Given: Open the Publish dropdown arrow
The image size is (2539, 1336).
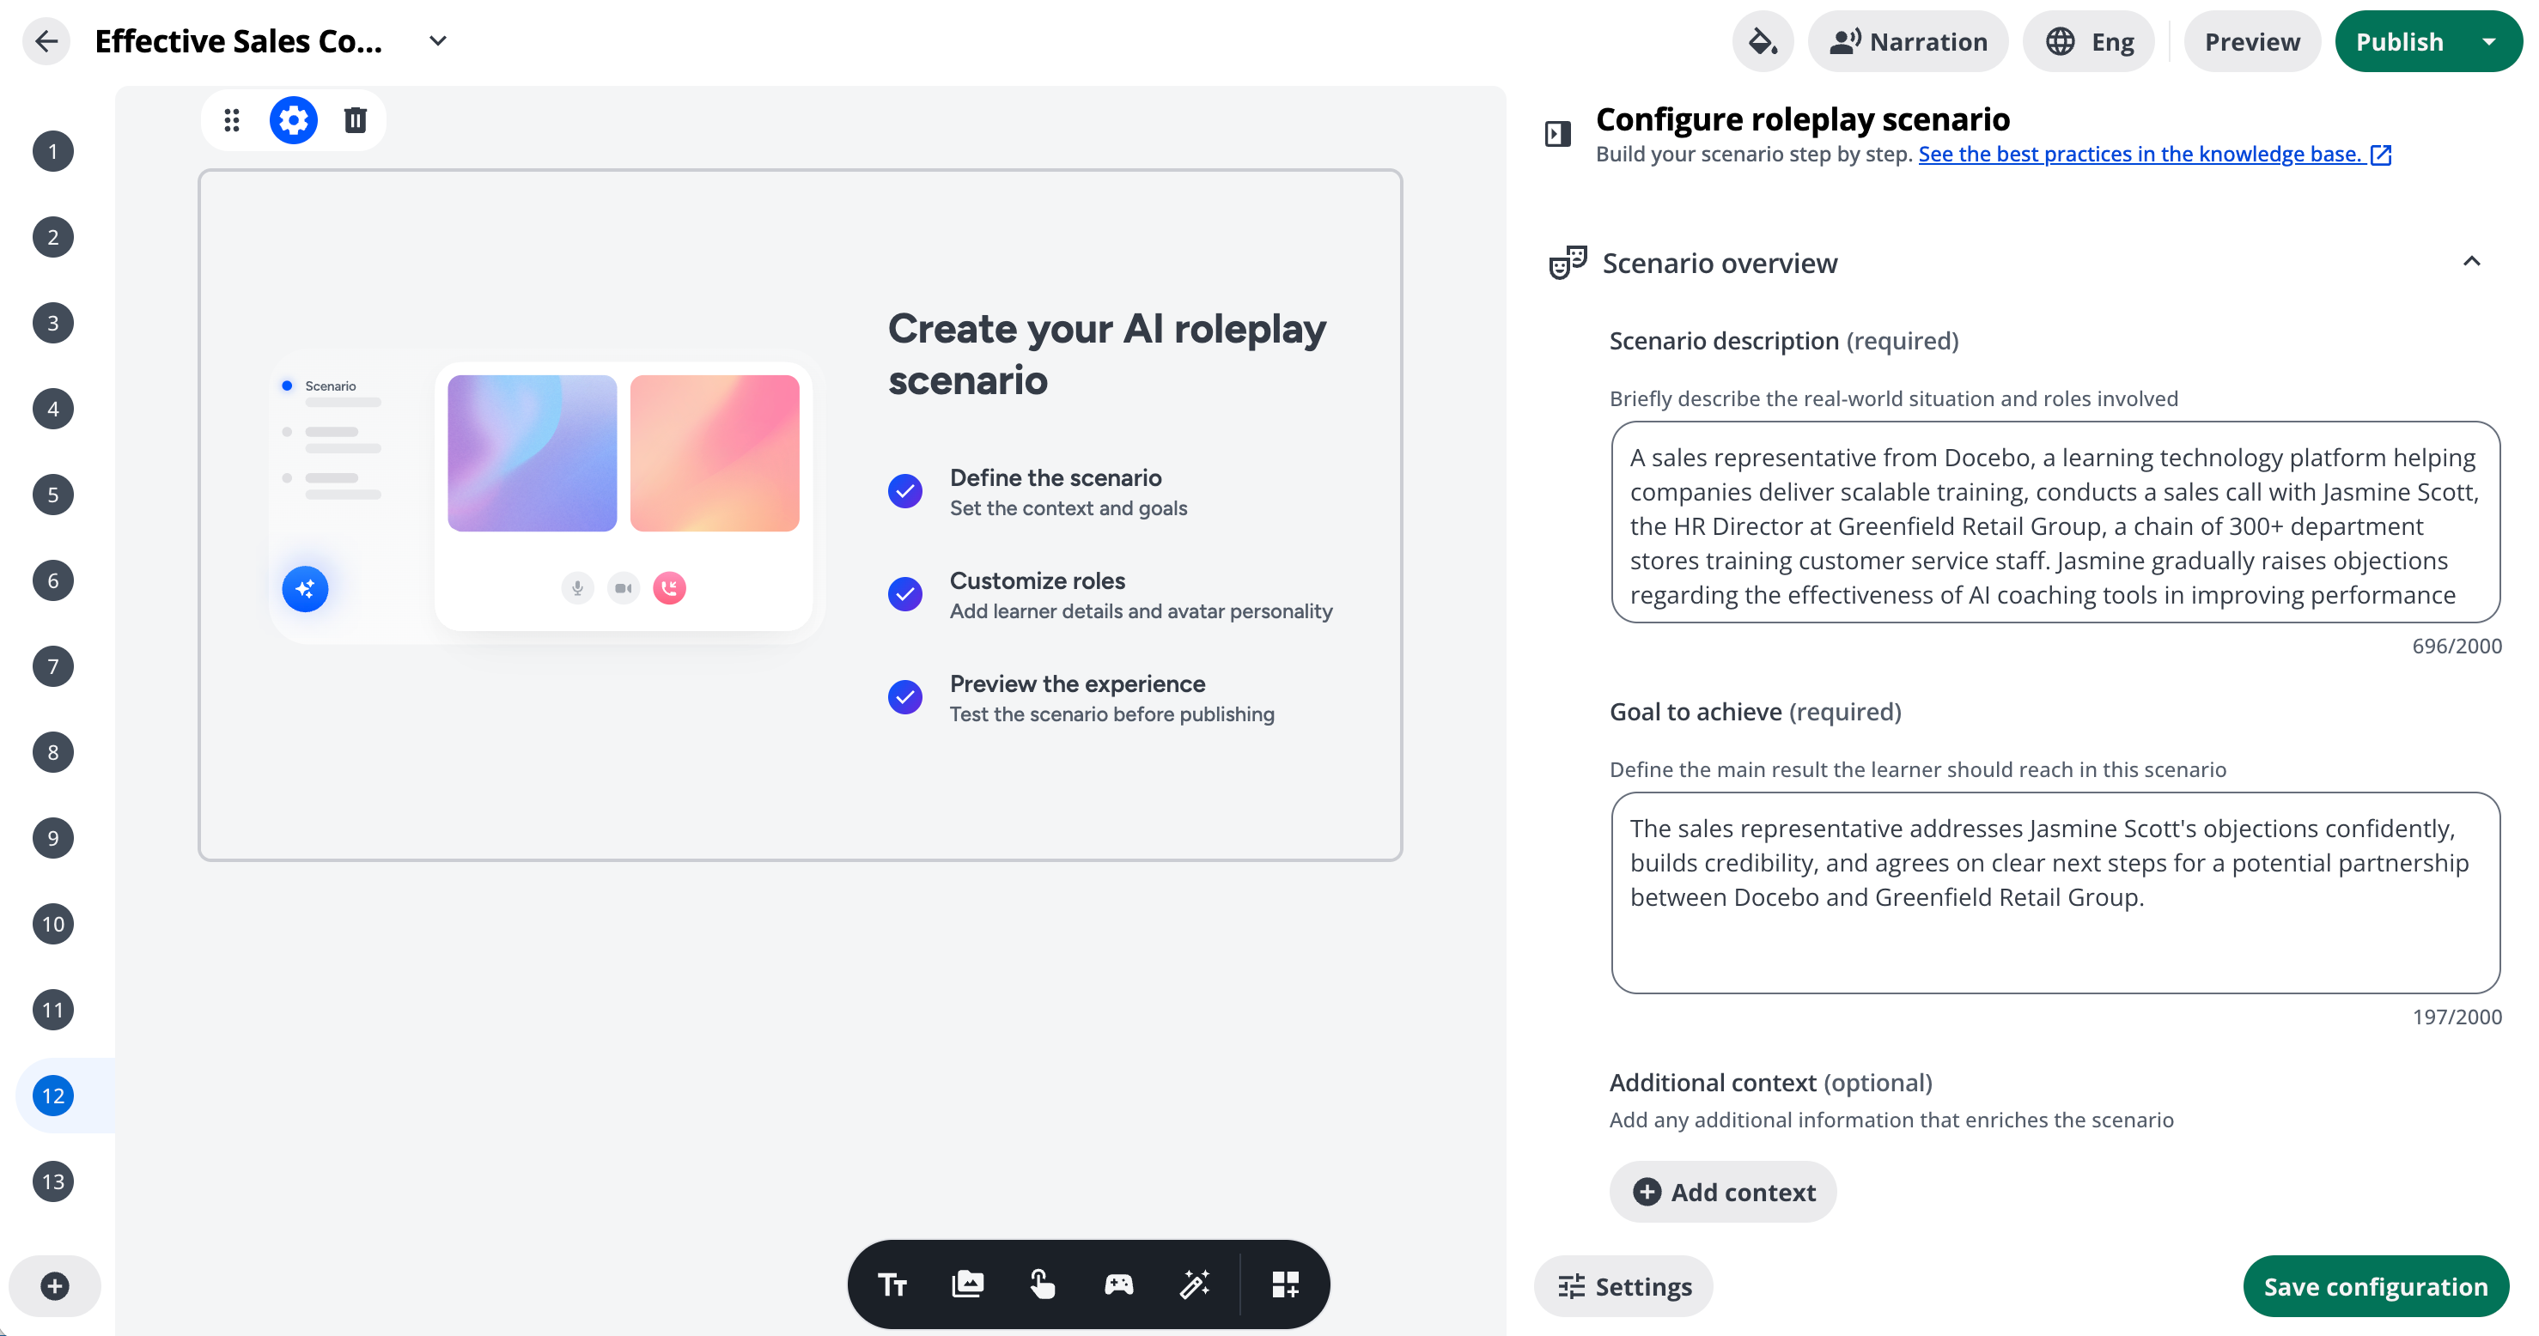Looking at the screenshot, I should (x=2490, y=41).
